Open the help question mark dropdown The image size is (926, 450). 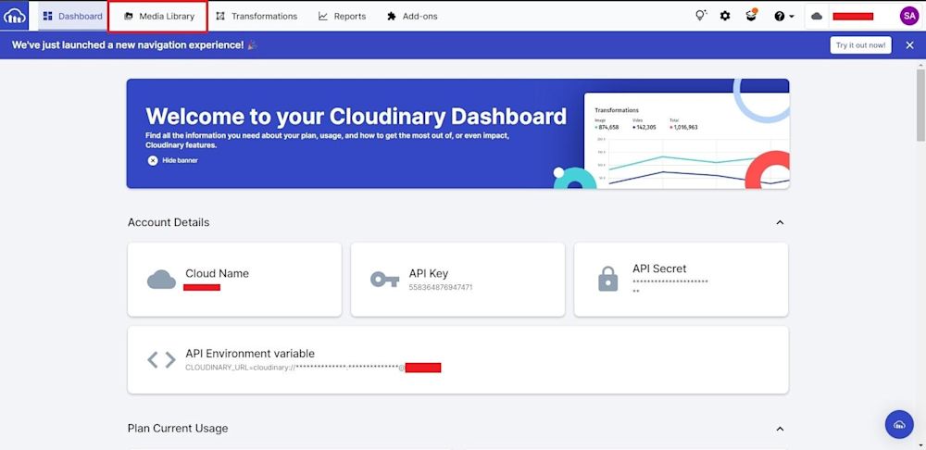pos(783,16)
